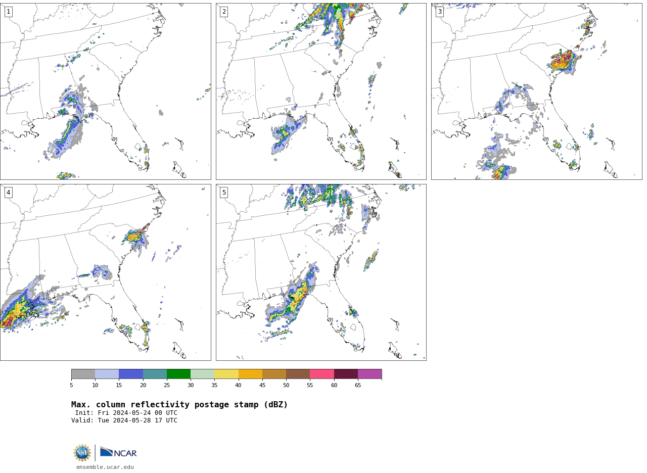The width and height of the screenshot is (647, 473).
Task: Click the panel number 4 label
Action: [8, 193]
